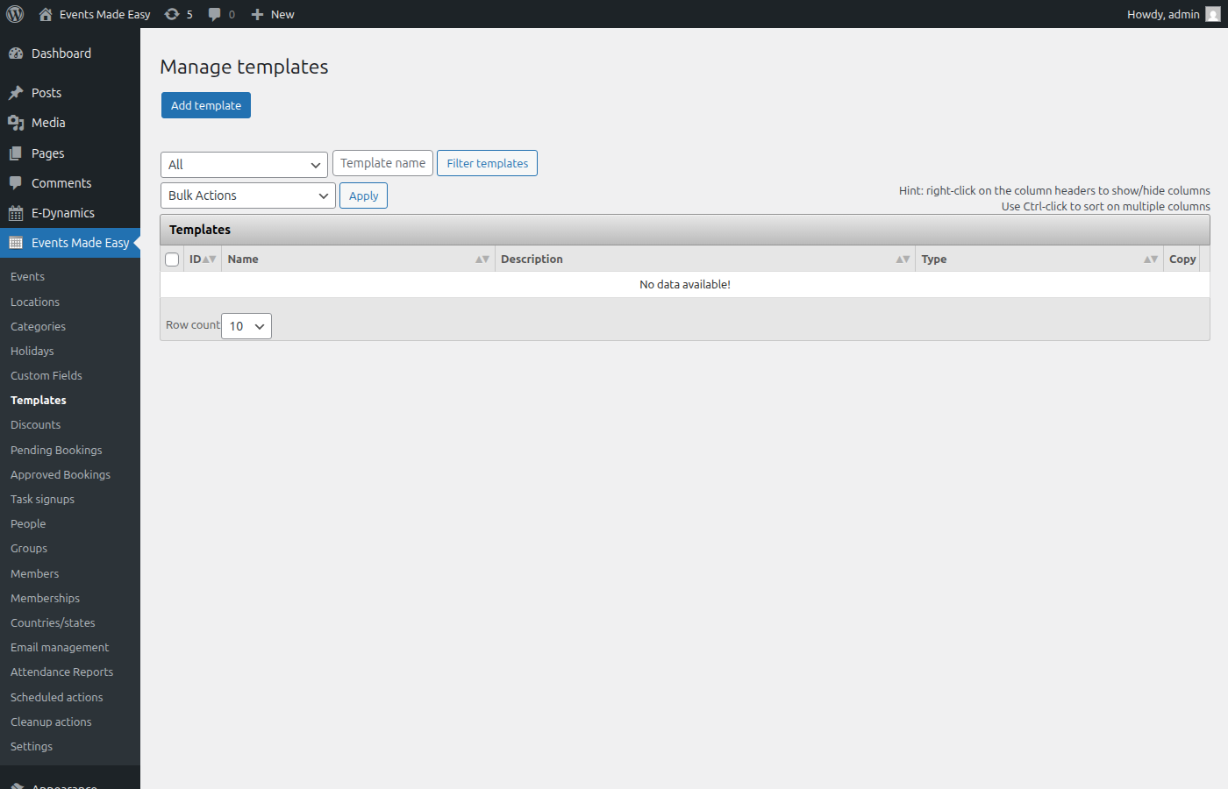Viewport: 1228px width, 789px height.
Task: Click the admin avatar in the top bar
Action: point(1212,14)
